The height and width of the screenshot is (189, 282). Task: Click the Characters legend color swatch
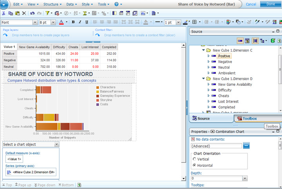coord(98,87)
